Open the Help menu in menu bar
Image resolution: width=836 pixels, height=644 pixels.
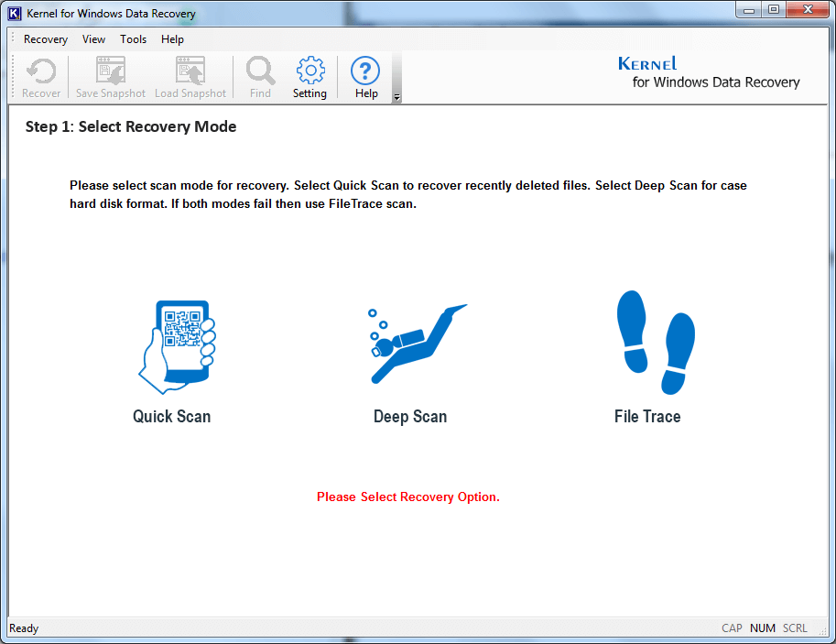point(172,39)
